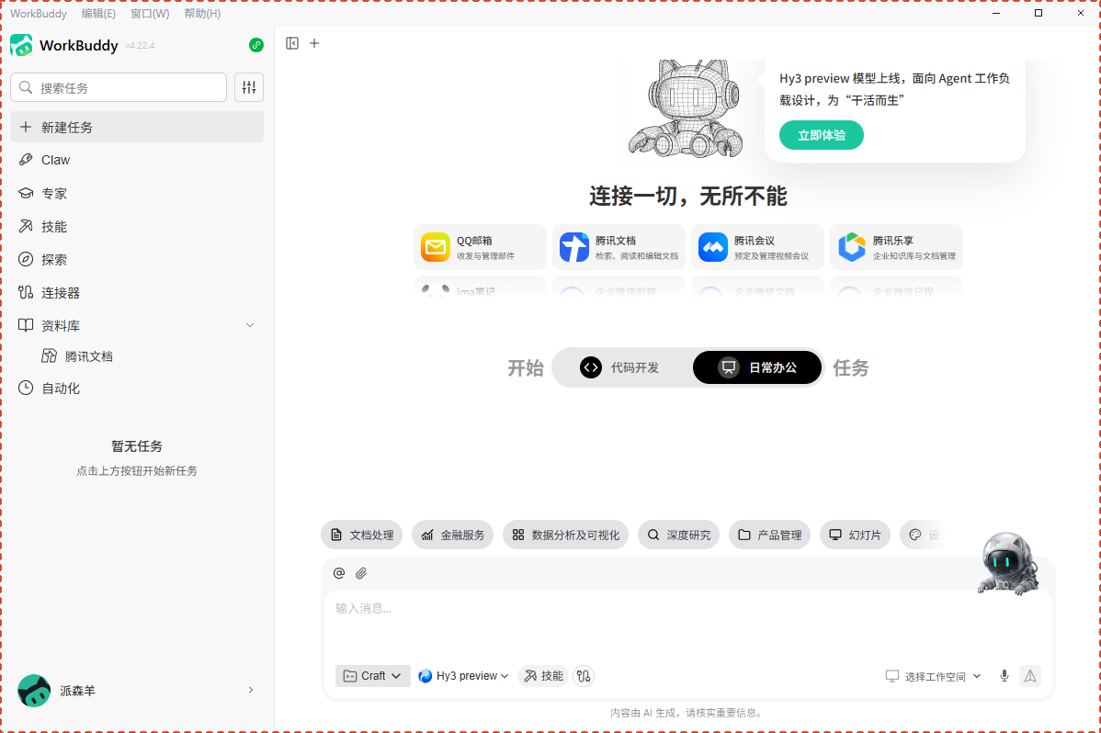Open task filter settings icon
The height and width of the screenshot is (733, 1101).
pos(249,87)
